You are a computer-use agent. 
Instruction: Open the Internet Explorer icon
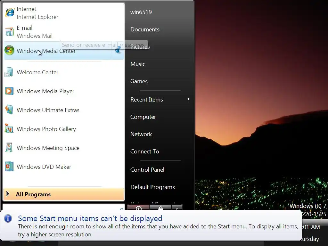pos(10,13)
